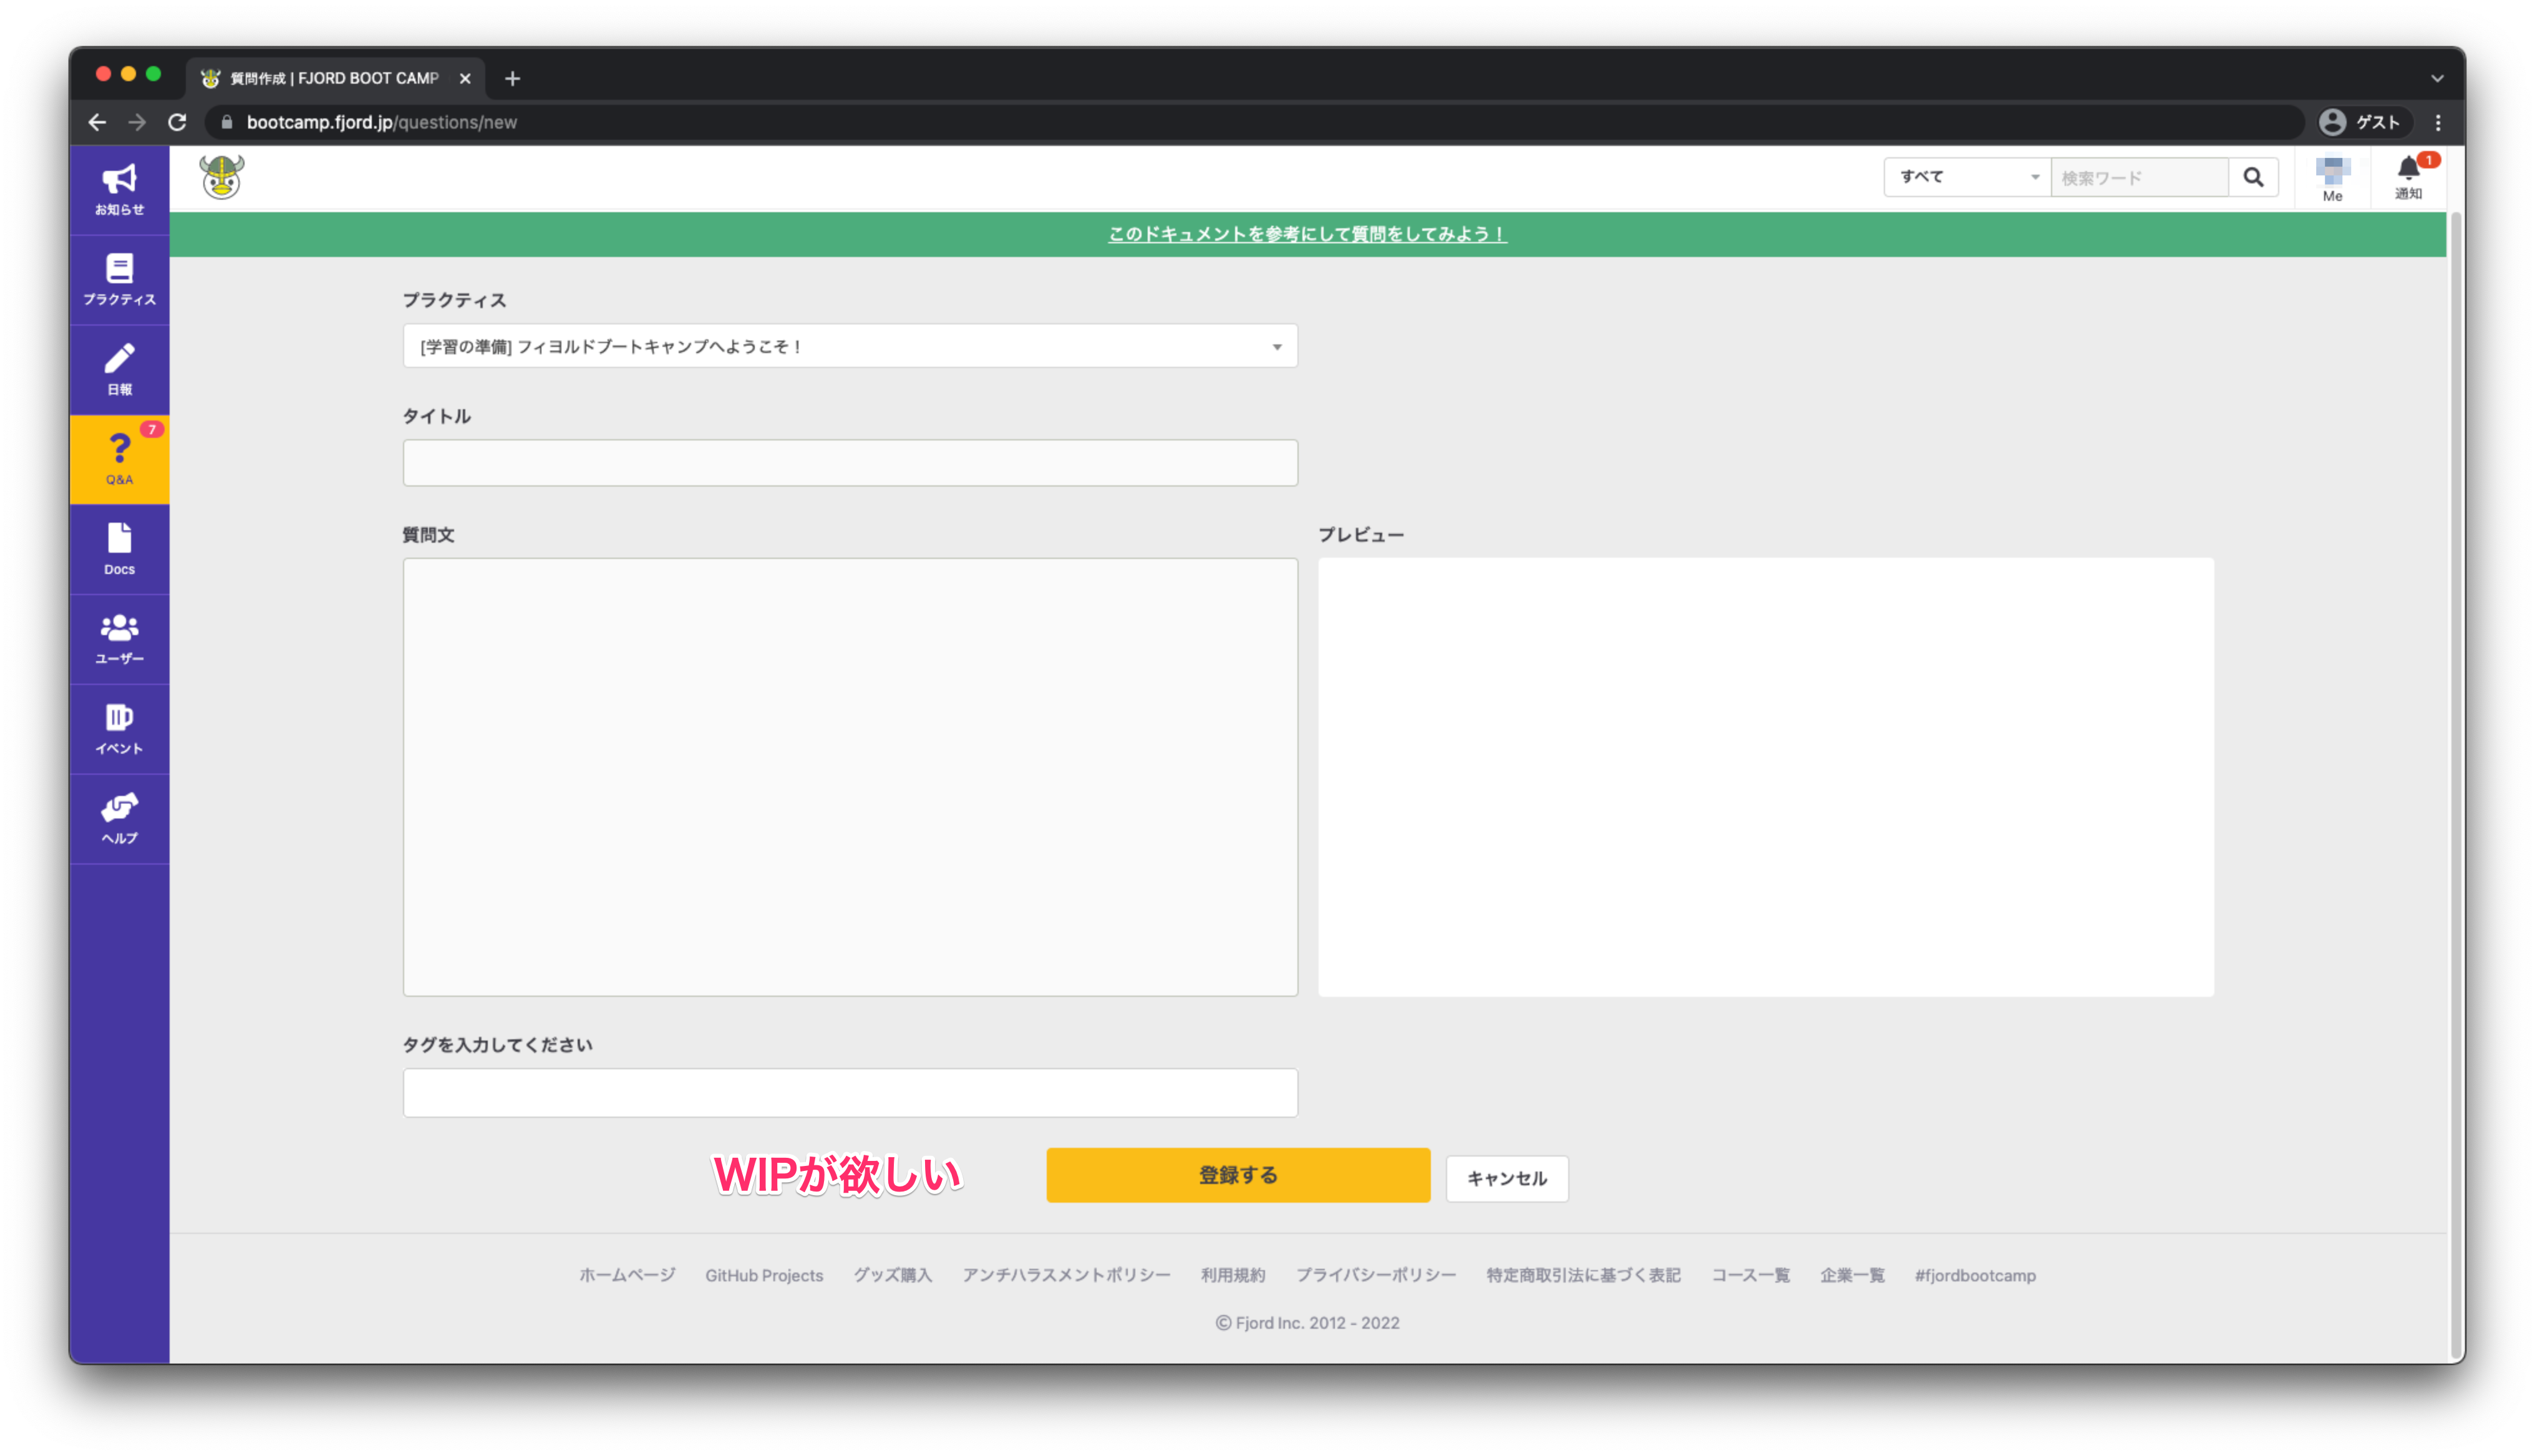Open the ユーザー sidebar icon
Viewport: 2535px width, 1456px height.
[119, 638]
